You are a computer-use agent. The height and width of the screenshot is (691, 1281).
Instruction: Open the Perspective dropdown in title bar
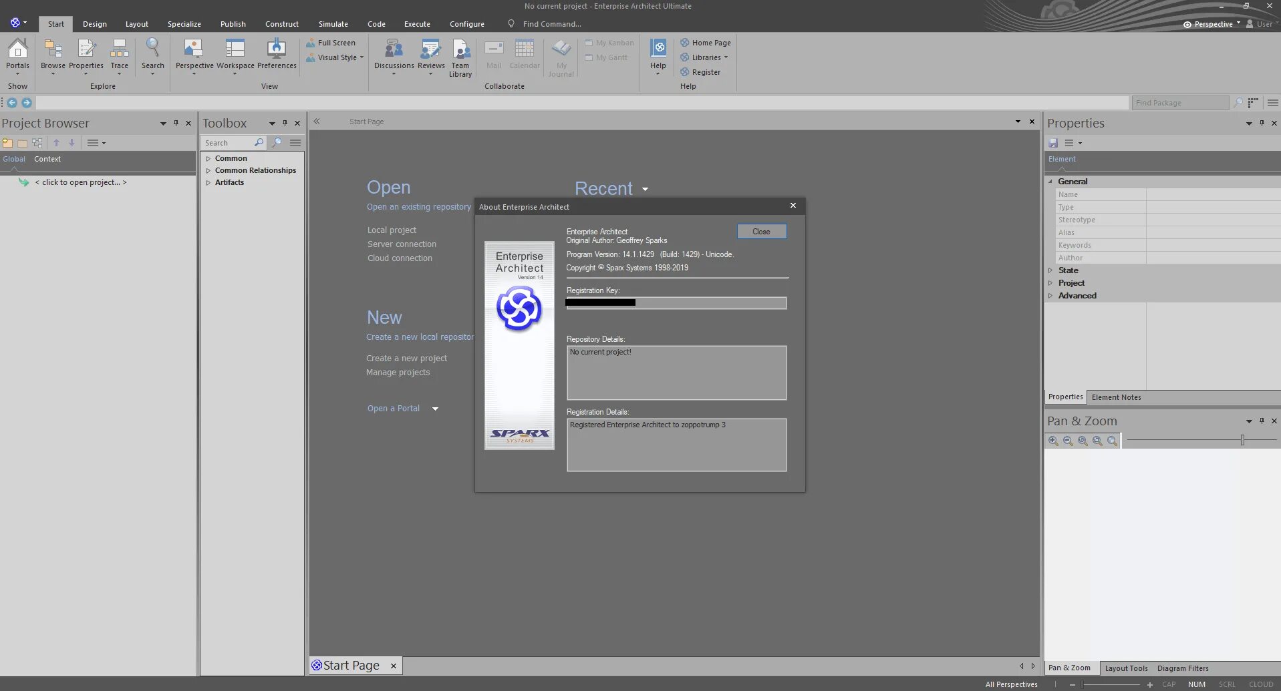(1212, 24)
